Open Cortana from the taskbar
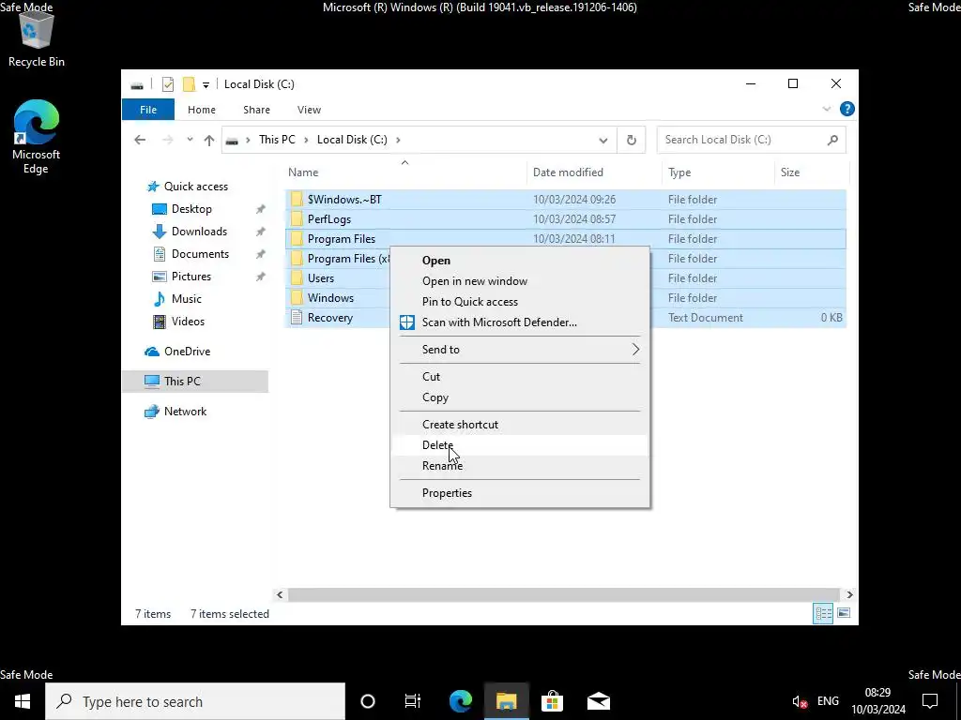The height and width of the screenshot is (720, 961). coord(368,701)
